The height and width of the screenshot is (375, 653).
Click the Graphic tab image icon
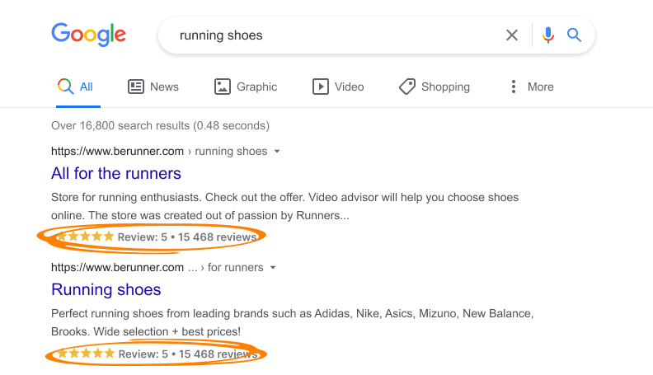[222, 87]
